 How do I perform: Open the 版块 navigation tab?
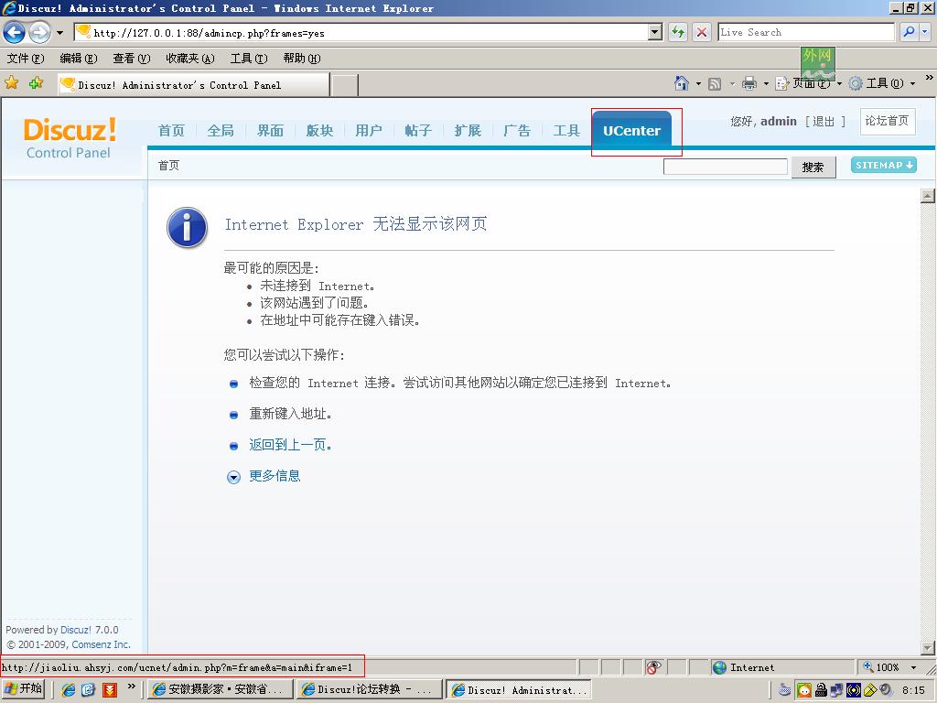click(x=319, y=130)
